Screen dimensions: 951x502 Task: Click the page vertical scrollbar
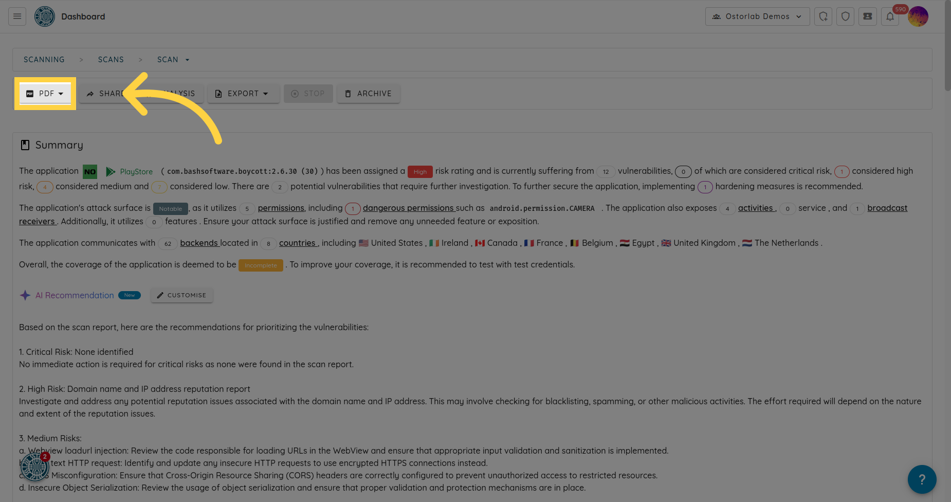coord(947,51)
